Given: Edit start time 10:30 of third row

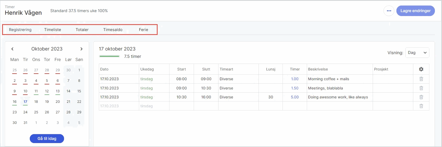Looking at the screenshot, I should (182, 97).
